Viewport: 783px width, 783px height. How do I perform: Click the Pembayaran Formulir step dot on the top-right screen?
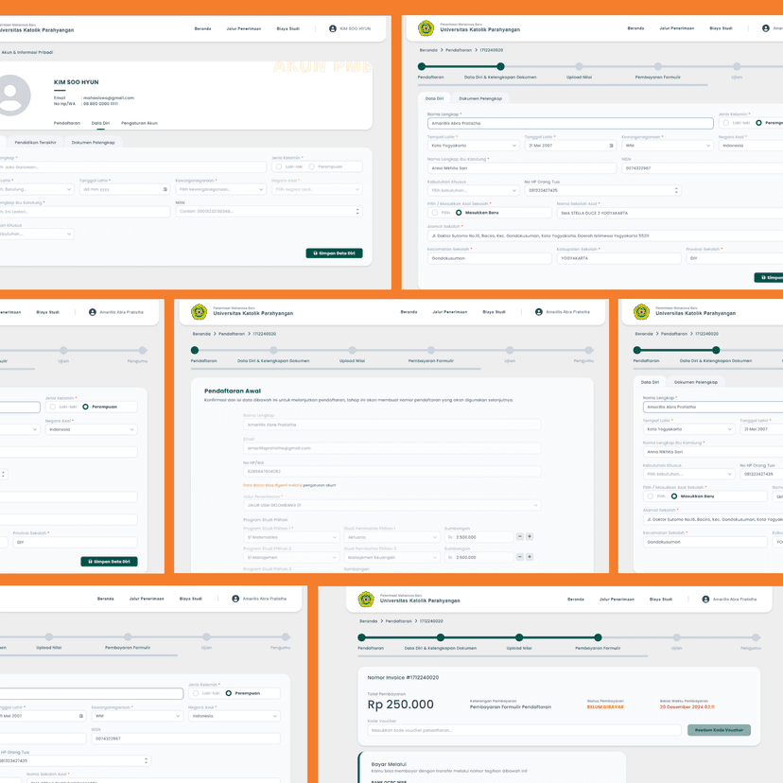point(657,66)
